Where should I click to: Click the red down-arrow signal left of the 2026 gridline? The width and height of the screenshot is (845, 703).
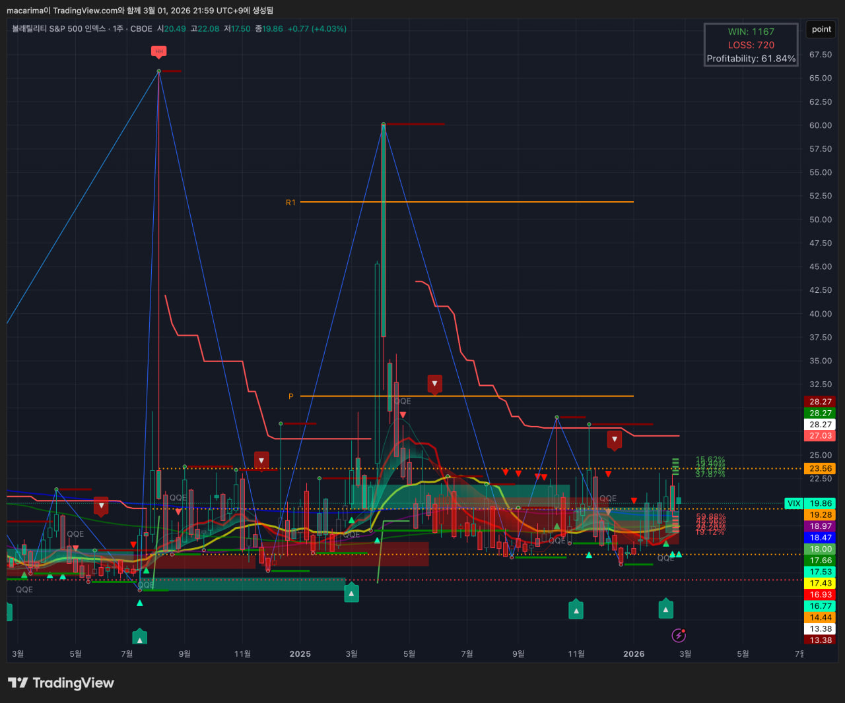(615, 440)
